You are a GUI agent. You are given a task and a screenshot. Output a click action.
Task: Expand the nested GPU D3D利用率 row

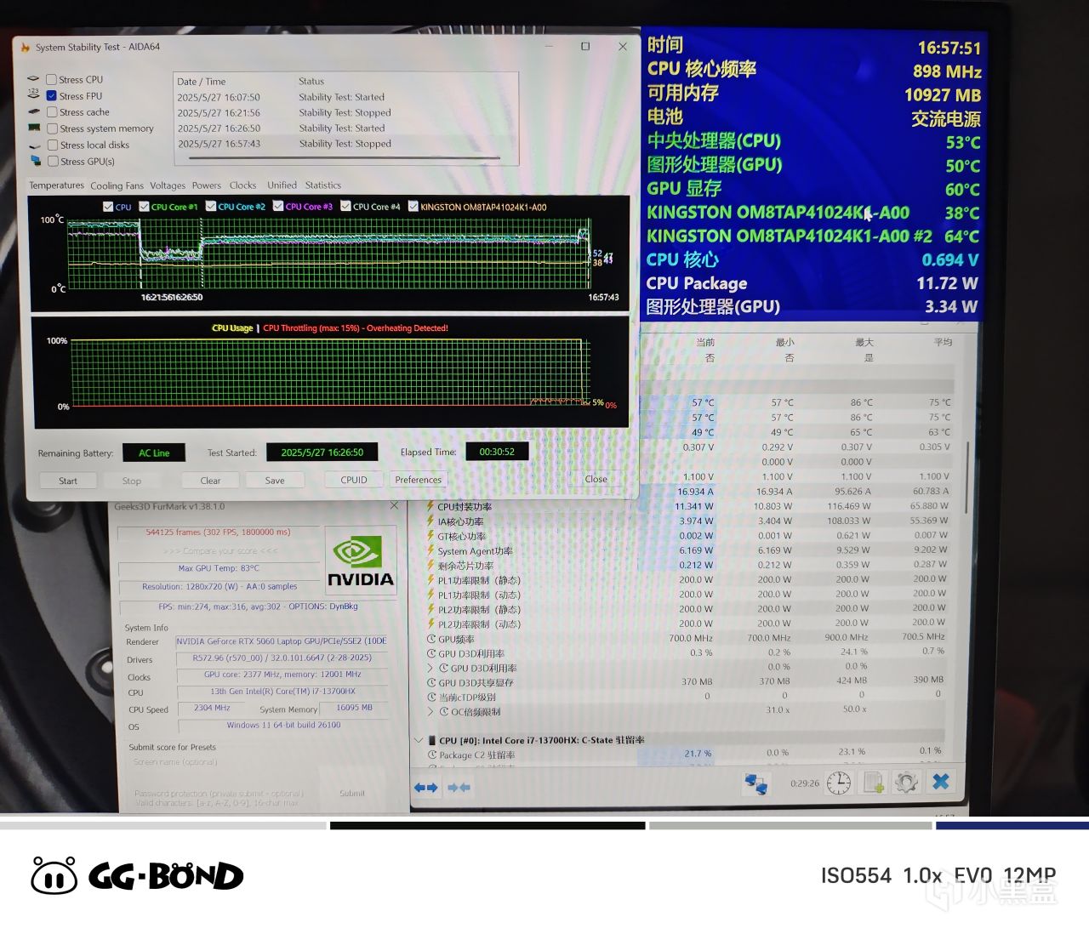[430, 668]
